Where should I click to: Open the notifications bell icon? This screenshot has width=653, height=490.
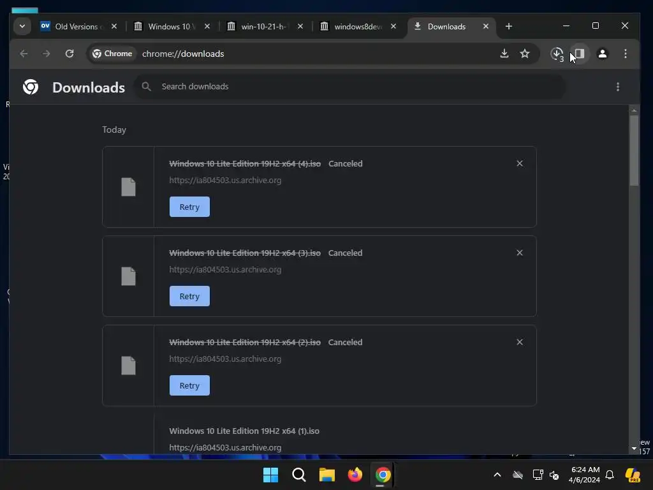coord(610,475)
